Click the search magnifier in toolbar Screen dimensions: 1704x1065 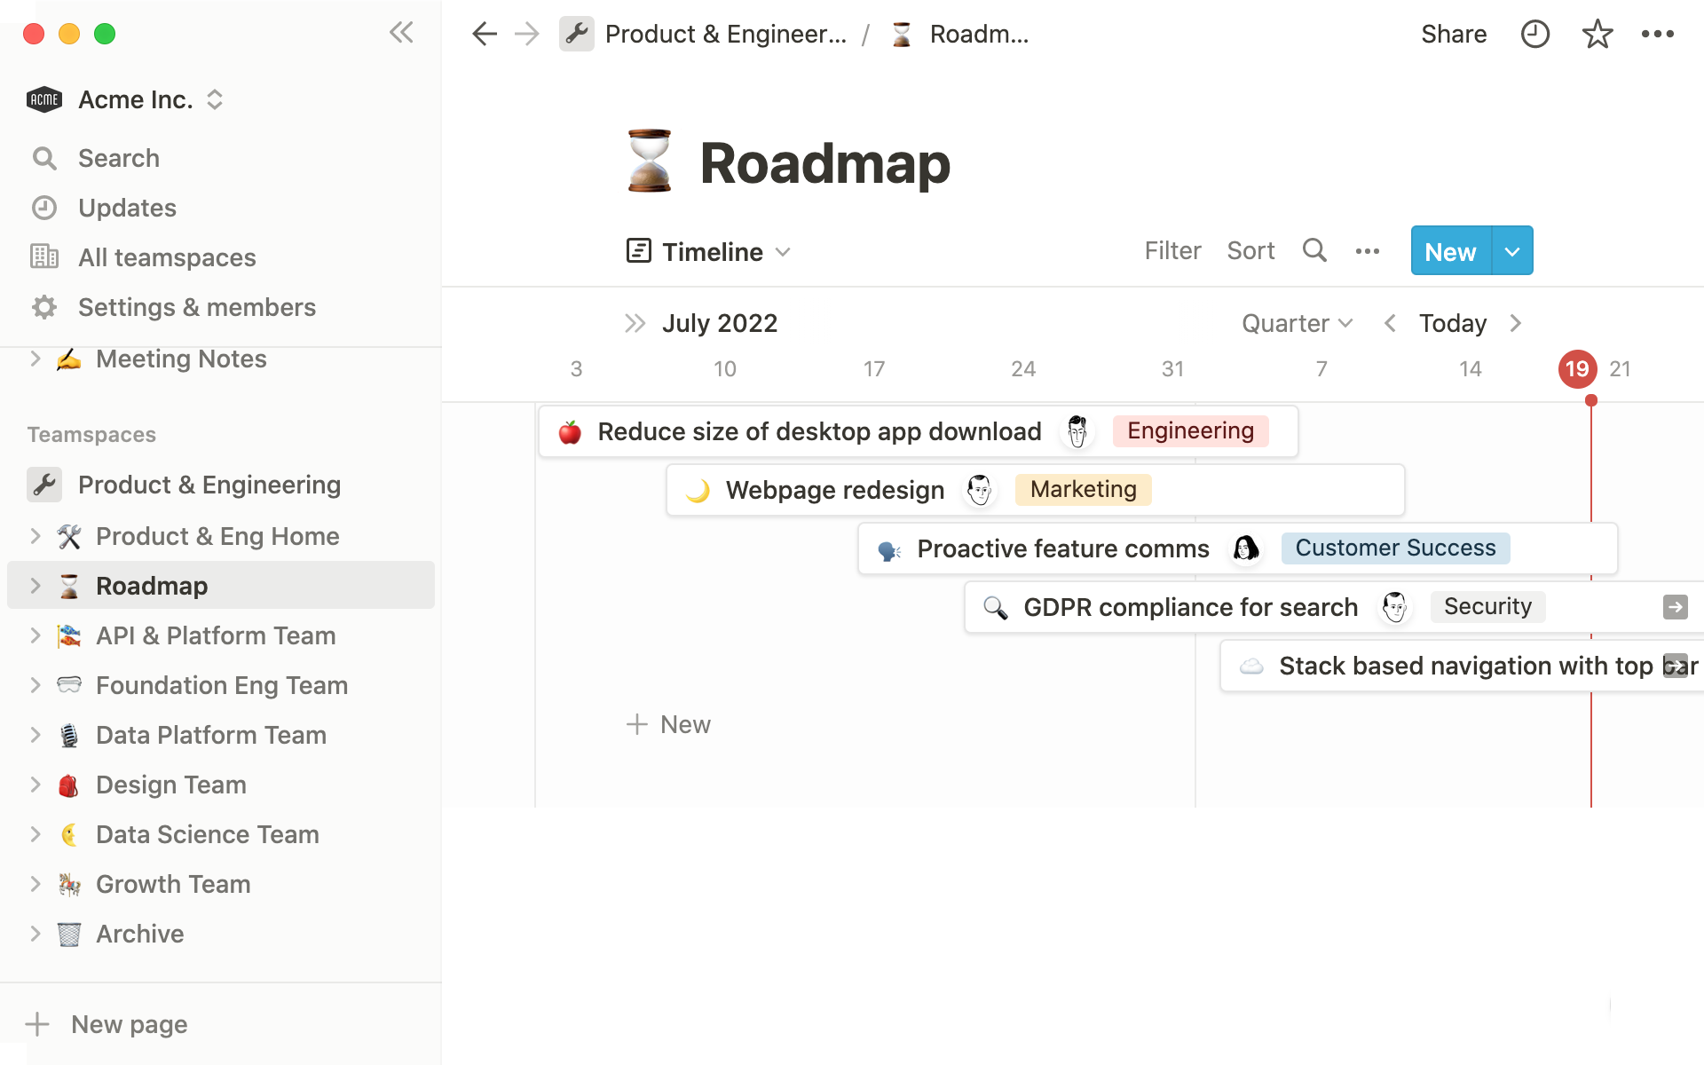[1313, 251]
